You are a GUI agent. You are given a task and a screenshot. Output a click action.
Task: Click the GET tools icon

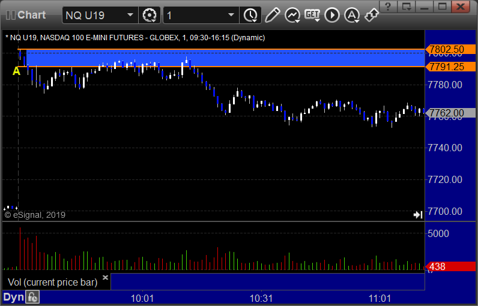(x=312, y=15)
